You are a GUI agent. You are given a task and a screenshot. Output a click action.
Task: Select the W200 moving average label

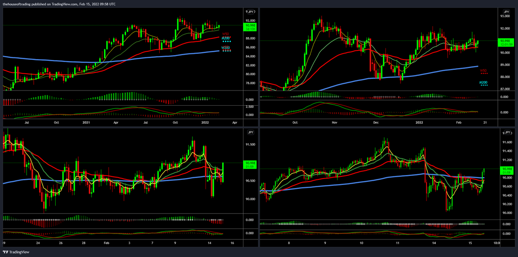point(226,49)
